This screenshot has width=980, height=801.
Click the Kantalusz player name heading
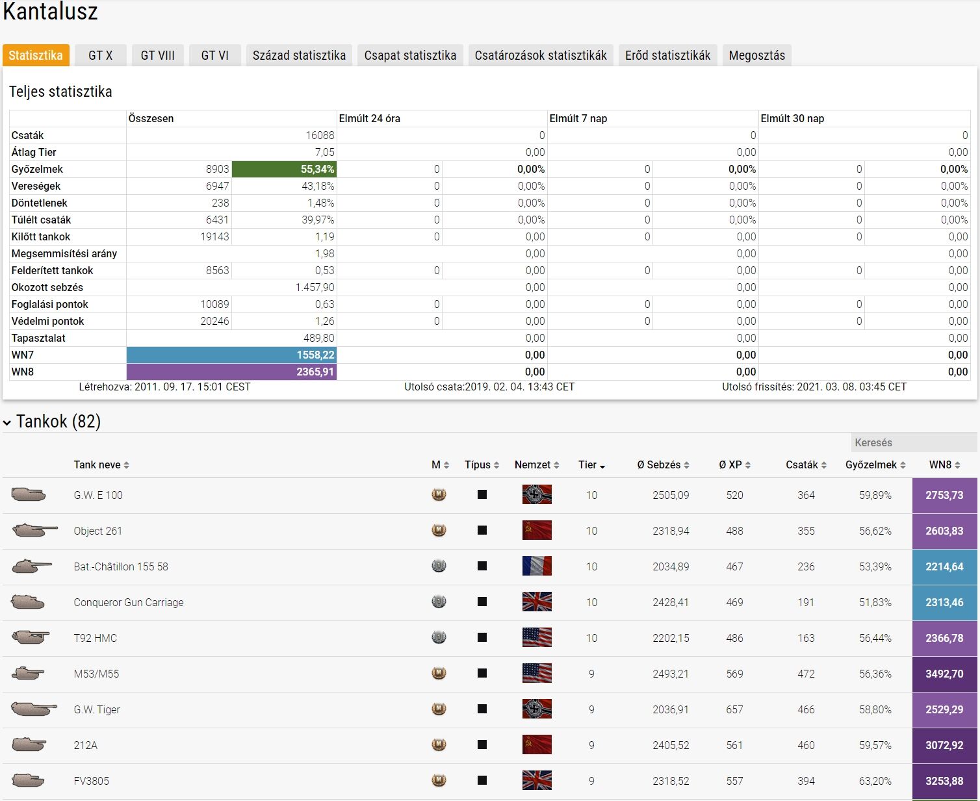[x=50, y=12]
